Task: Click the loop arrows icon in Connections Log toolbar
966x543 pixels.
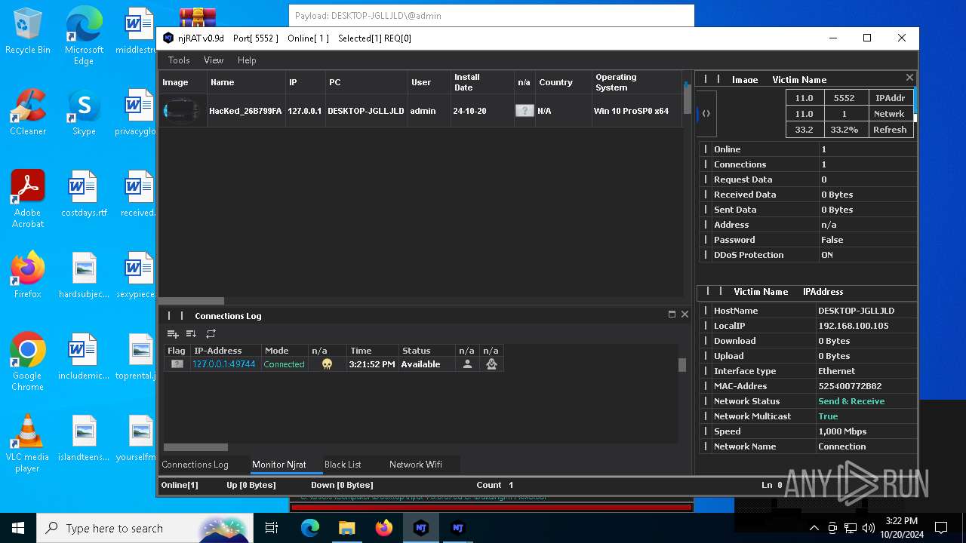Action: (x=211, y=333)
